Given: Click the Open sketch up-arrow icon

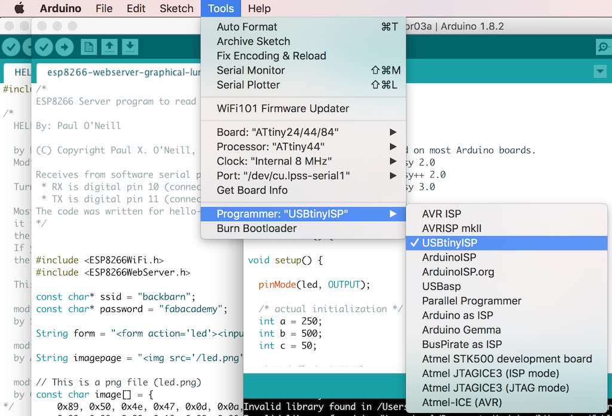Looking at the screenshot, I should [109, 47].
